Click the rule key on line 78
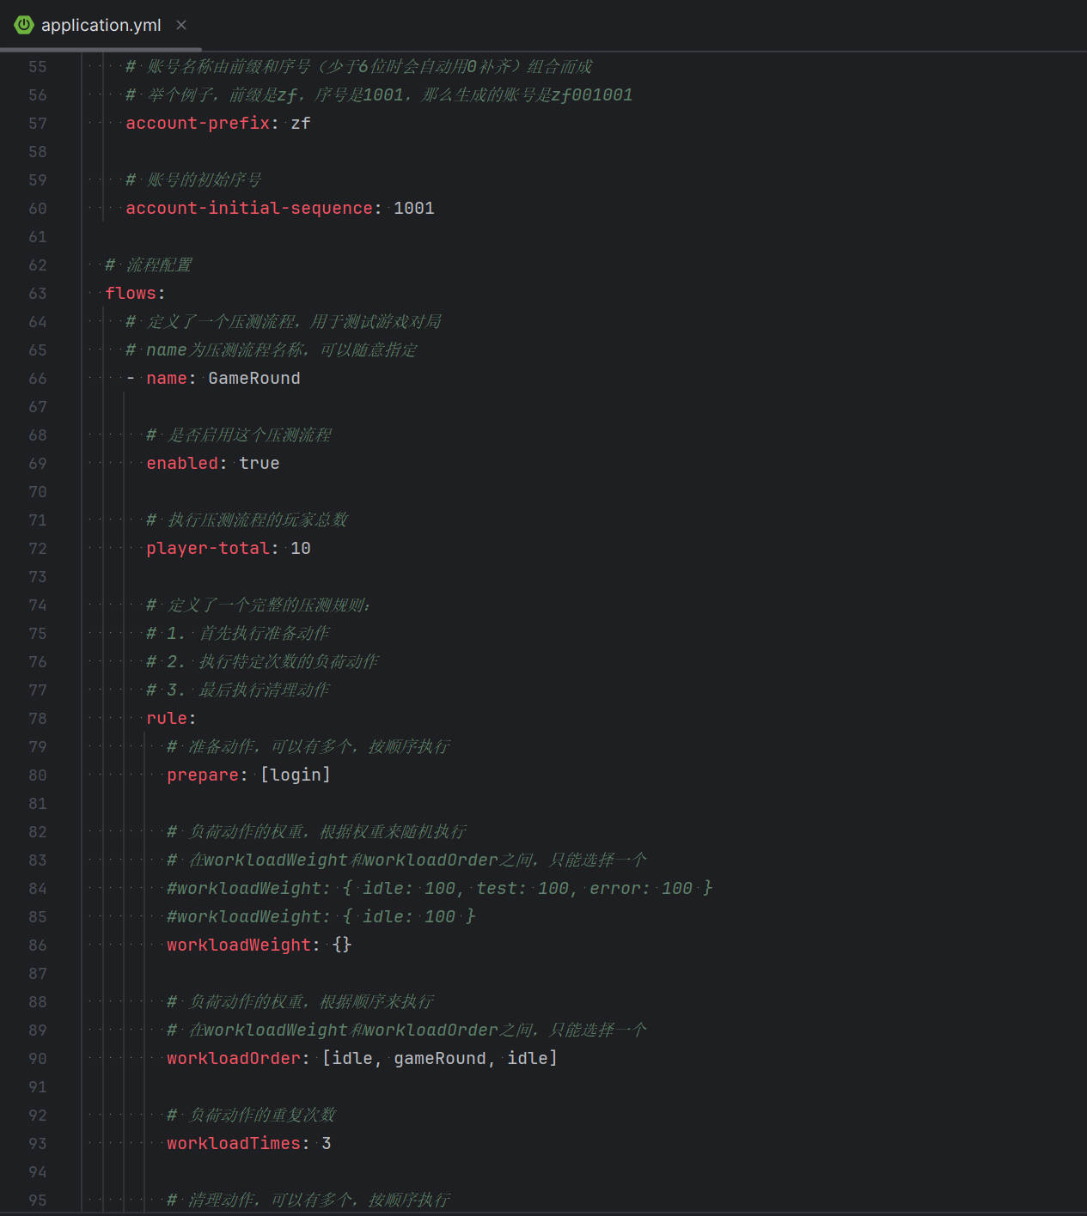 point(167,718)
